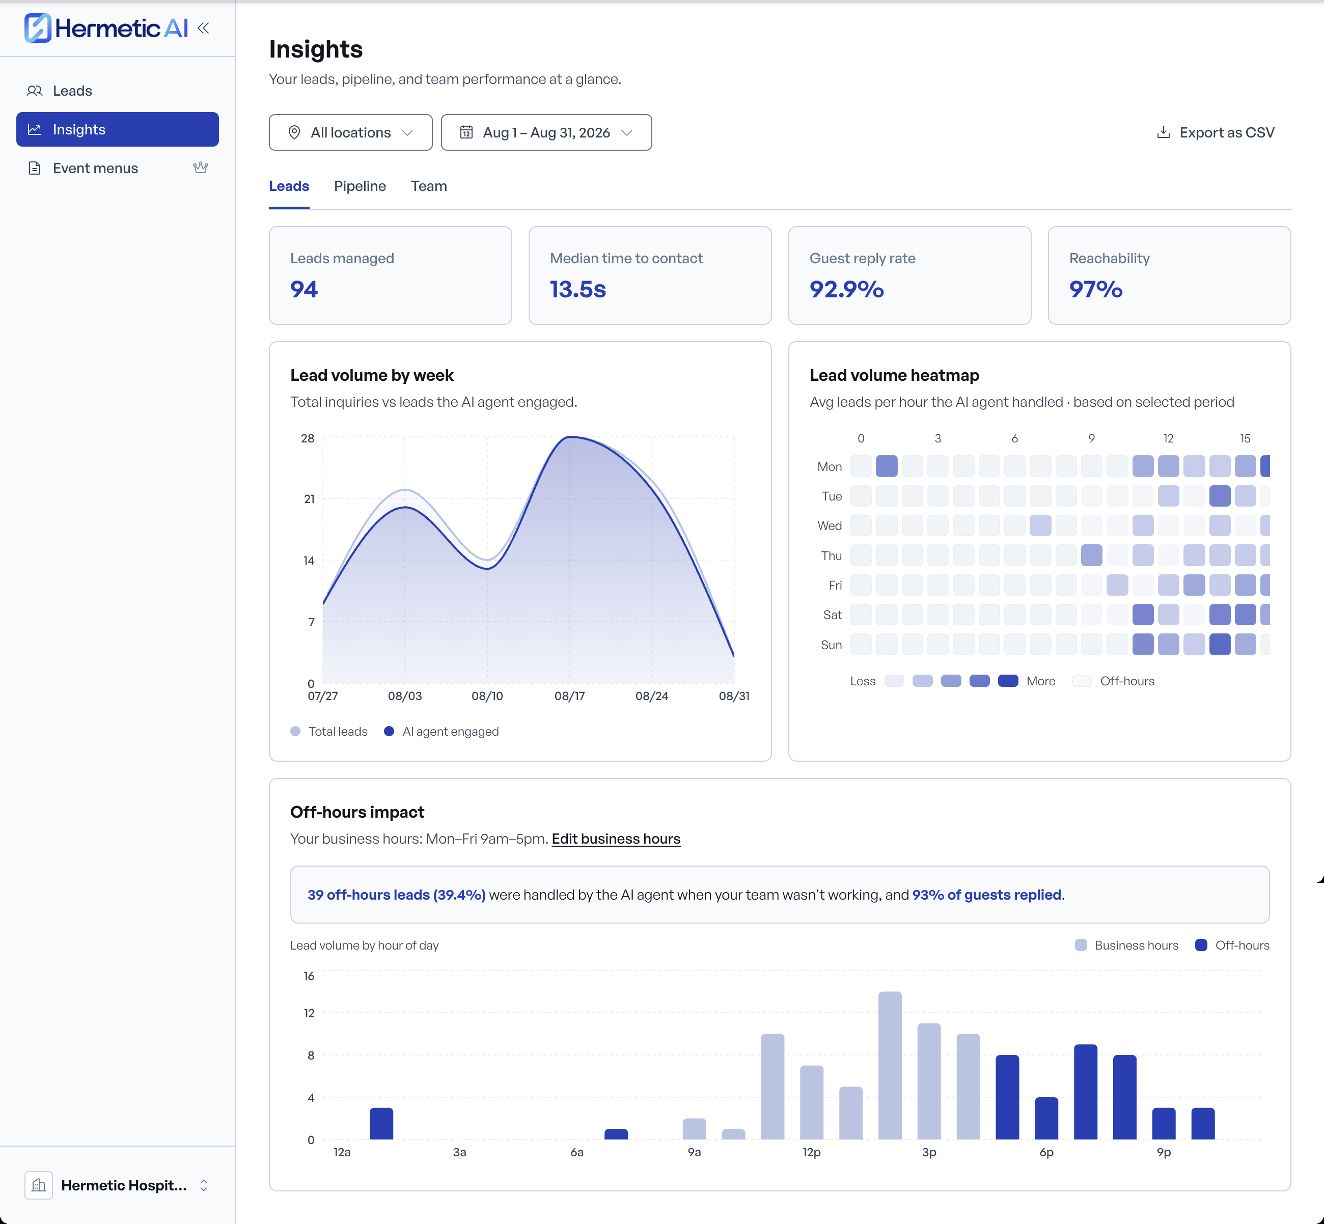The width and height of the screenshot is (1324, 1224).
Task: Click the building icon beside Hermetic Hospit...
Action: pos(38,1185)
